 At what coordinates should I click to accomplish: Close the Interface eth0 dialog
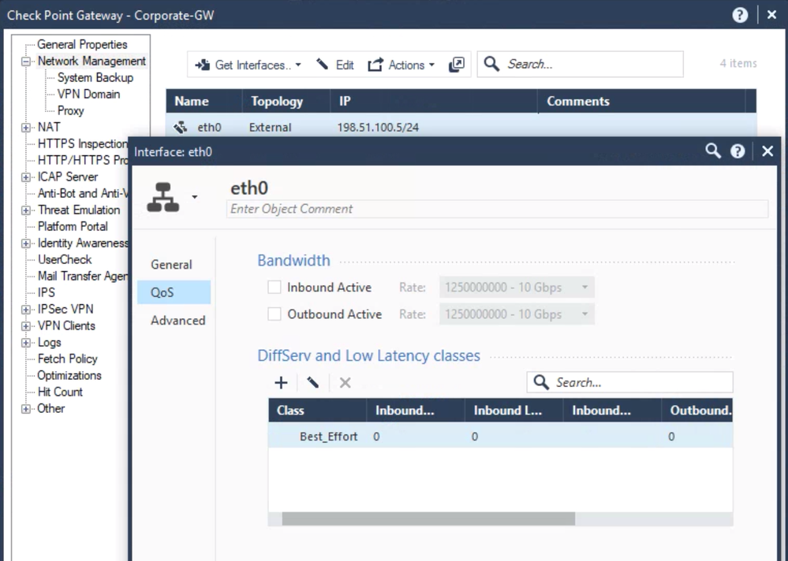click(767, 151)
